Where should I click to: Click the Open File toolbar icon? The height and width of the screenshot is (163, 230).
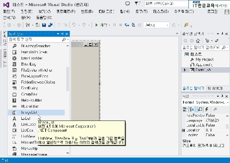[38, 25]
